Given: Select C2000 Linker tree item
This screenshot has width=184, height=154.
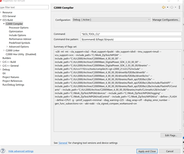Looking at the screenshot, I should point(13,50).
